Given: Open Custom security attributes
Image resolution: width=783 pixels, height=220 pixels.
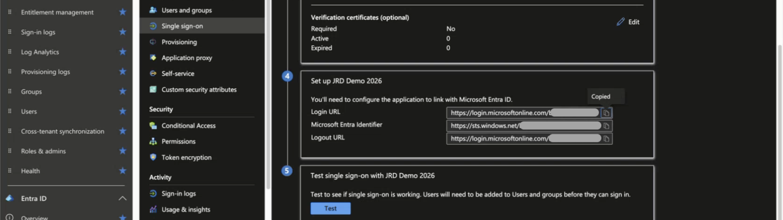Looking at the screenshot, I should click(x=199, y=89).
